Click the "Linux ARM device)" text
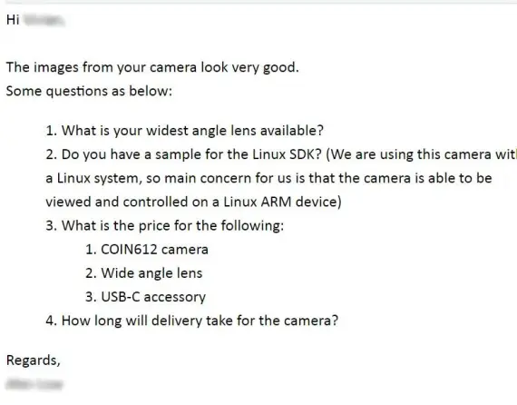The width and height of the screenshot is (517, 405). click(282, 202)
